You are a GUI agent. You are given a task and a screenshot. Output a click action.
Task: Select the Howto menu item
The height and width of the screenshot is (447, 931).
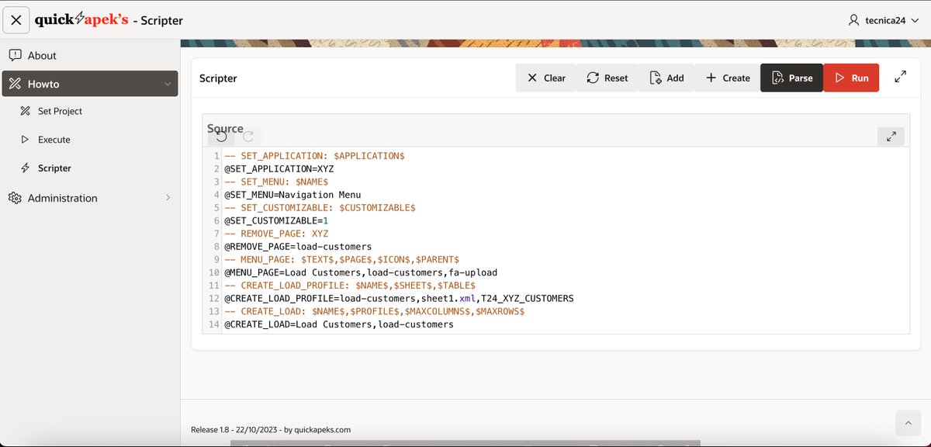tap(89, 84)
